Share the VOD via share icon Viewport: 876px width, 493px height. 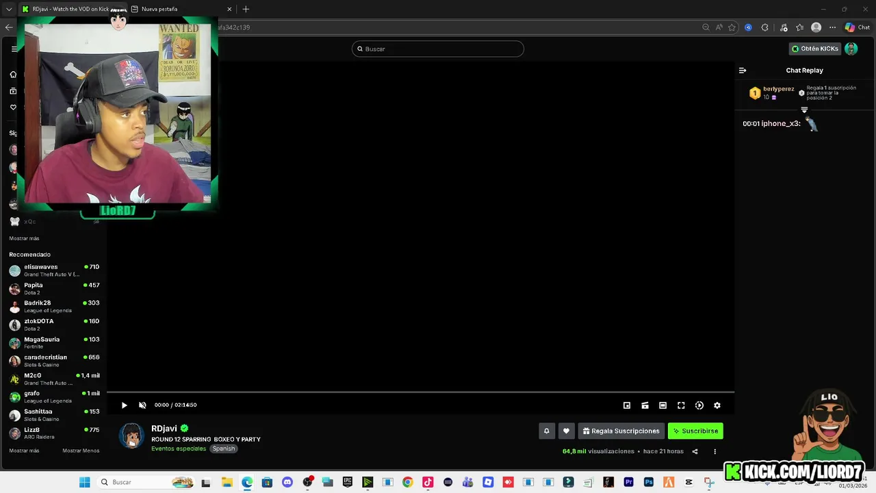[x=695, y=451]
